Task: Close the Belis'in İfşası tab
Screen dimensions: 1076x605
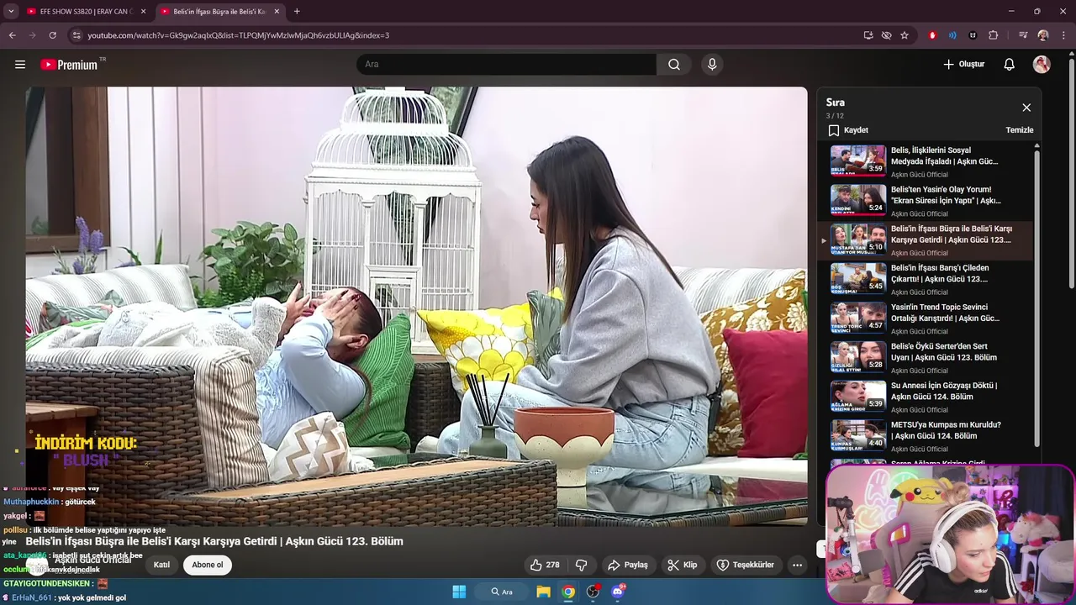Action: (276, 12)
